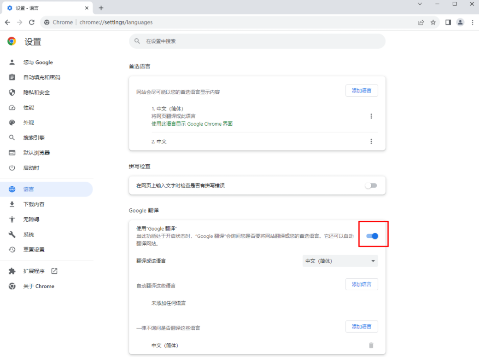Viewport: 479px width, 357px height.
Task: Click the Google 翻译 section heading
Action: 144,211
